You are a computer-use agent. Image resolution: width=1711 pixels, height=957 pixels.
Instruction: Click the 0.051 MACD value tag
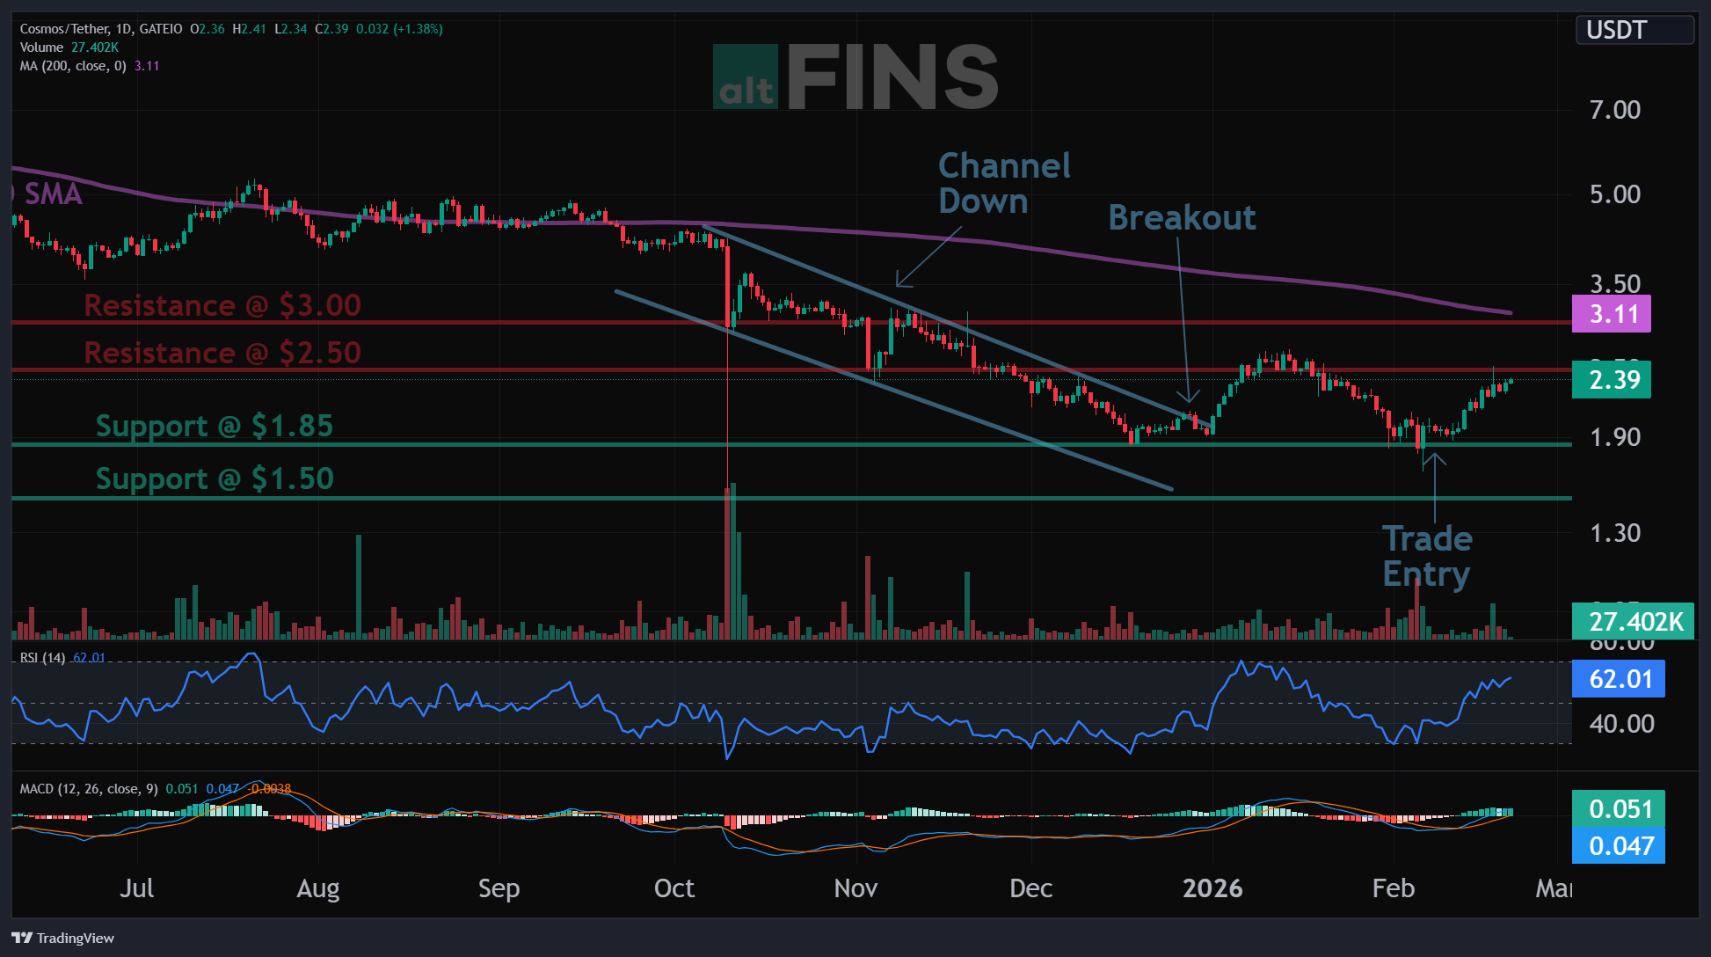1618,808
